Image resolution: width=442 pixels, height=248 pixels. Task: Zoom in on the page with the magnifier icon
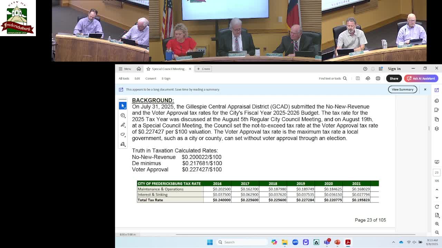436,223
